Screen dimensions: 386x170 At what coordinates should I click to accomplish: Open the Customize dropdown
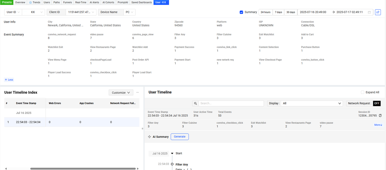pyautogui.click(x=121, y=93)
